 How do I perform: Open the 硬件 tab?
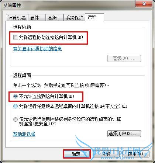tap(37, 18)
